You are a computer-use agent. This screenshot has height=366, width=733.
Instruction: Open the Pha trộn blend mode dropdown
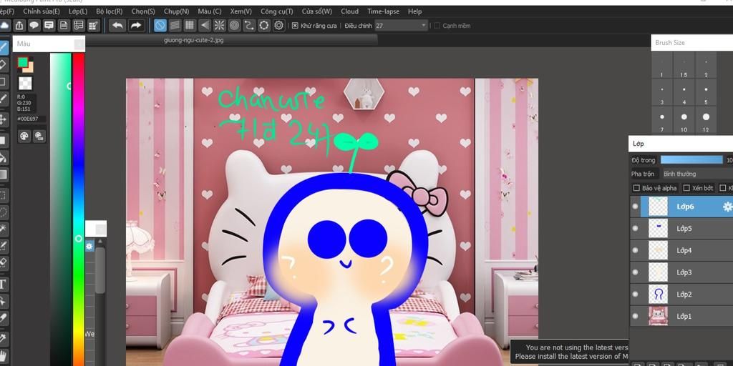(696, 174)
